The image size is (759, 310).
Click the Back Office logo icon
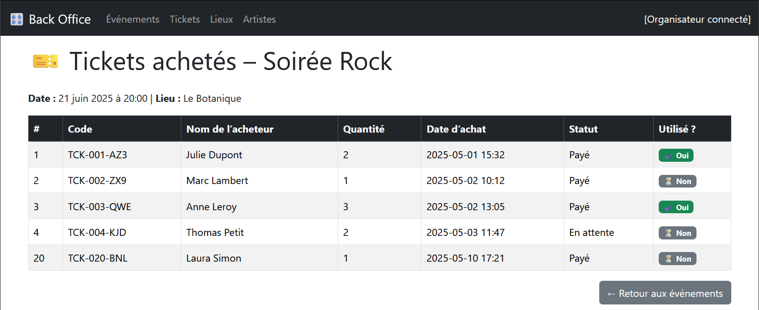pyautogui.click(x=17, y=19)
